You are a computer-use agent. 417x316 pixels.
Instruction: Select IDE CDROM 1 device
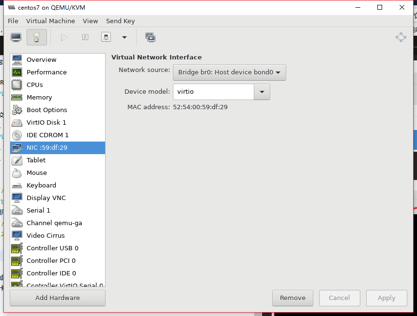coord(47,135)
